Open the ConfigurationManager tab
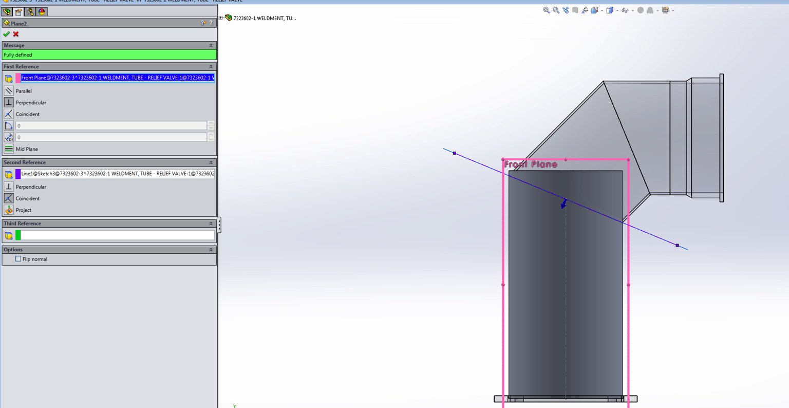 tap(30, 11)
